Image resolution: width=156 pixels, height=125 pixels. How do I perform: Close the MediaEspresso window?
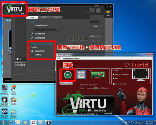111,7
